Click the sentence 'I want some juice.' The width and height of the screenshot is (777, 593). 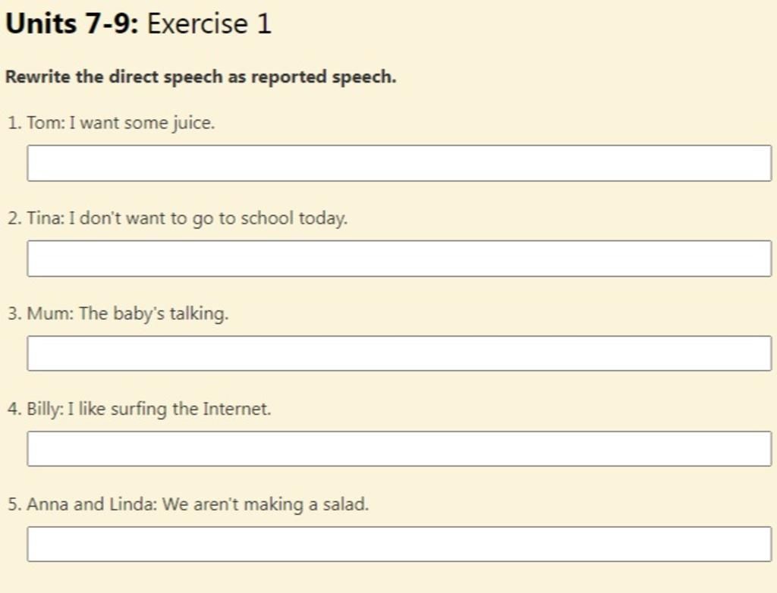pyautogui.click(x=142, y=122)
